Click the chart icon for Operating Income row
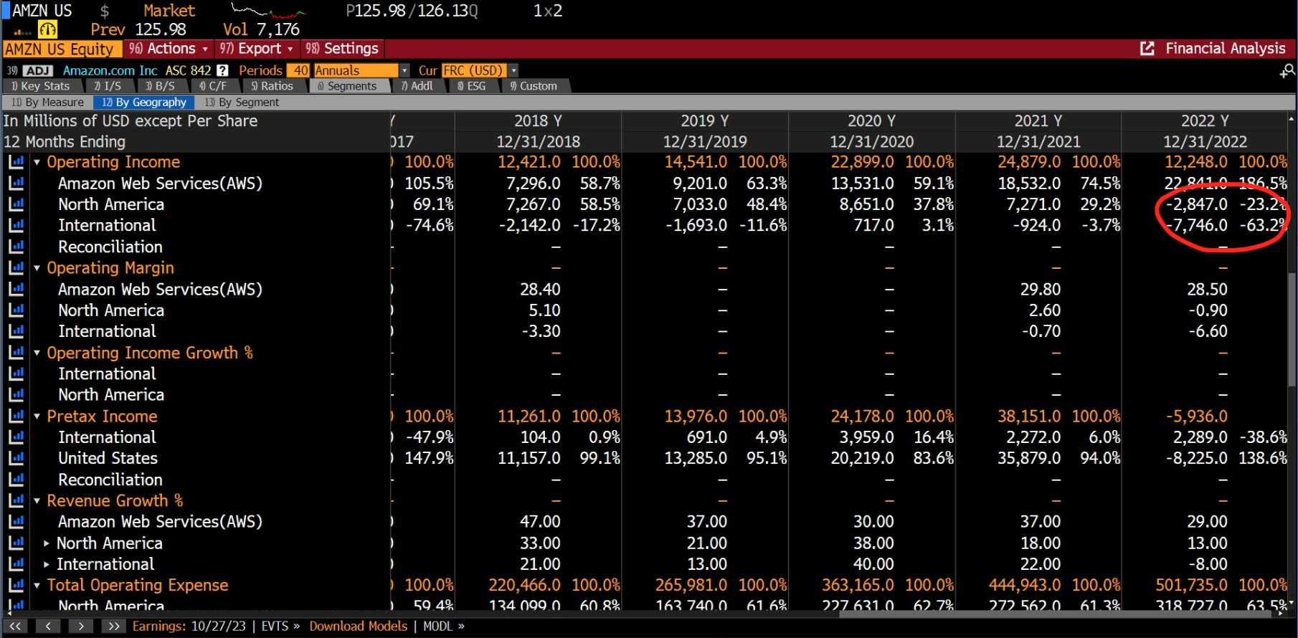The height and width of the screenshot is (638, 1298). click(x=16, y=162)
